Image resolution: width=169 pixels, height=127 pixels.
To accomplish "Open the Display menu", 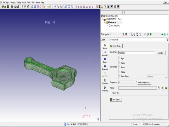I will 19,2.
